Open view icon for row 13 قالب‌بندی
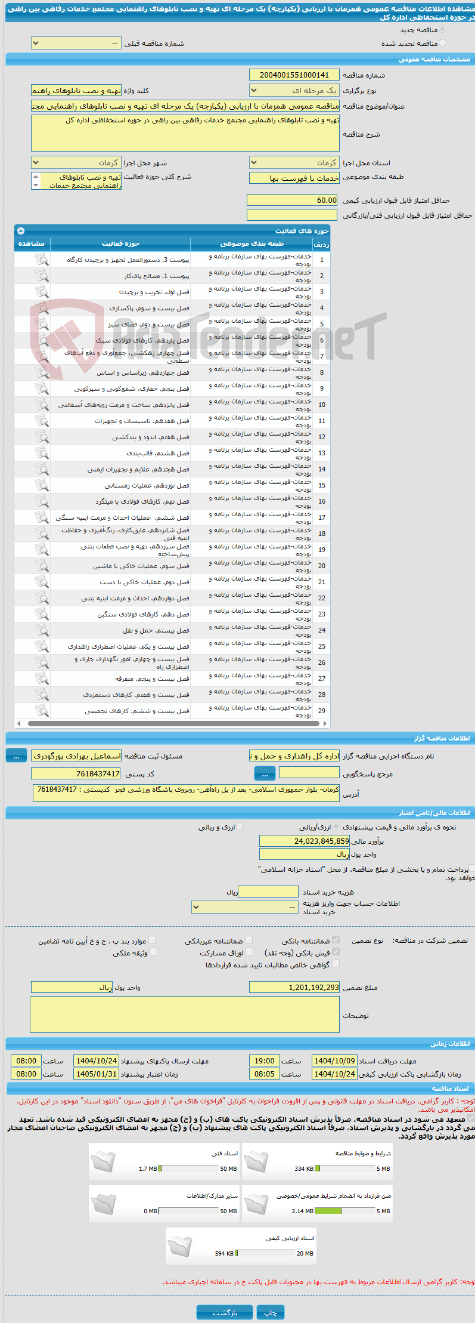Viewport: 475px width, 1323px height. [x=42, y=453]
